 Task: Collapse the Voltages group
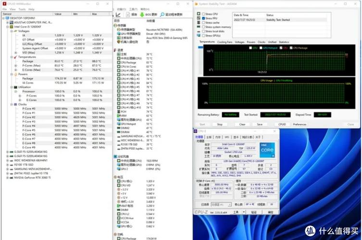click(x=12, y=31)
